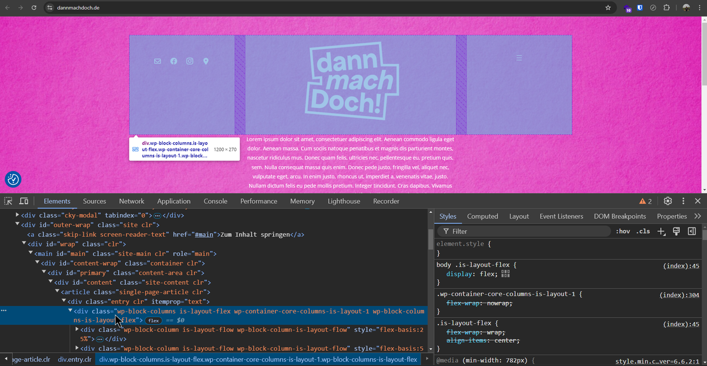Viewport: 707px width, 366px height.
Task: Collapse the entry clr div node
Action: click(x=64, y=301)
